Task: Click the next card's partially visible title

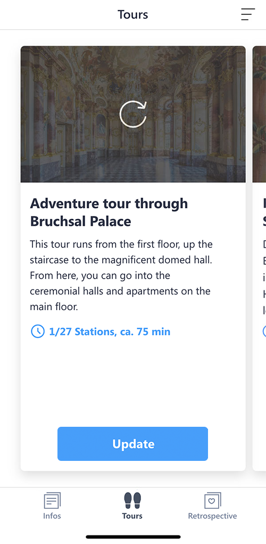Action: [x=264, y=213]
